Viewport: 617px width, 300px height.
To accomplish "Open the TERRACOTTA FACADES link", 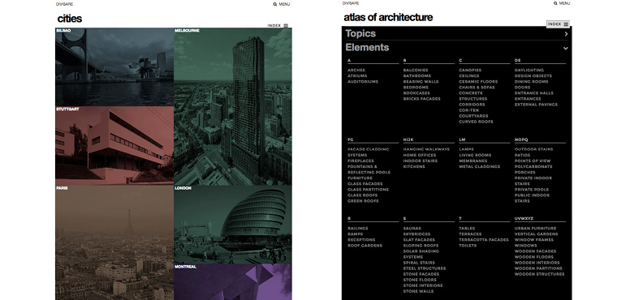I will (x=484, y=240).
